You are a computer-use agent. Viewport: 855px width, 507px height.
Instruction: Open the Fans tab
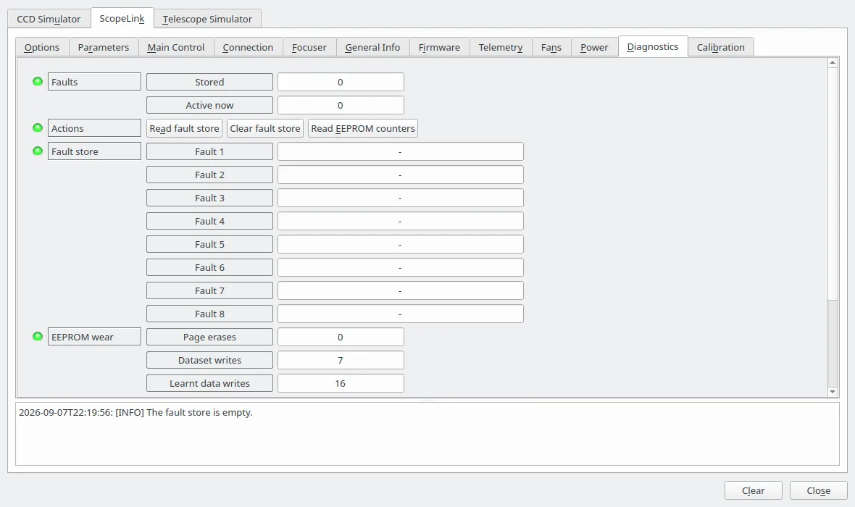[551, 47]
